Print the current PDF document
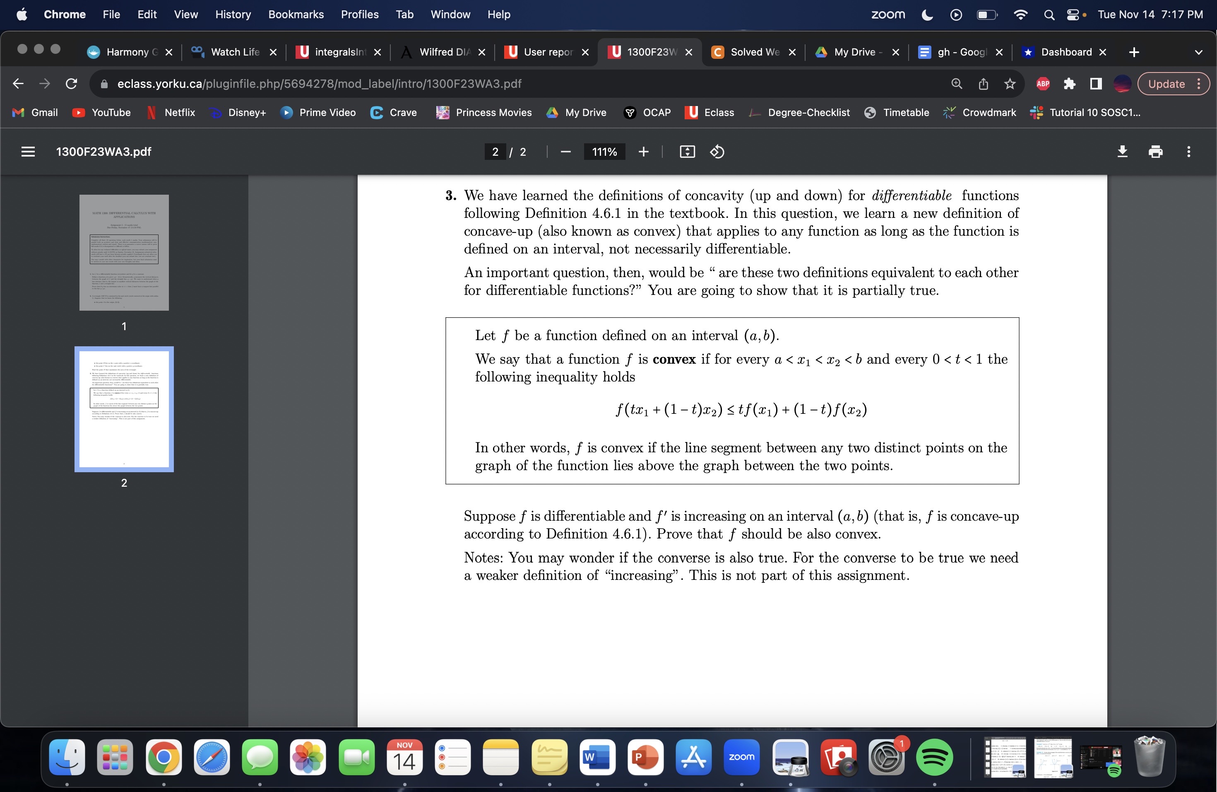This screenshot has height=792, width=1217. (x=1156, y=152)
